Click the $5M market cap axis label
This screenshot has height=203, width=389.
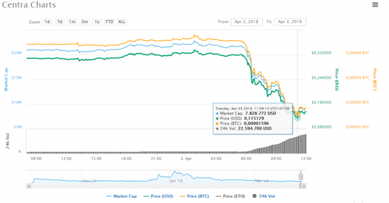(17, 127)
